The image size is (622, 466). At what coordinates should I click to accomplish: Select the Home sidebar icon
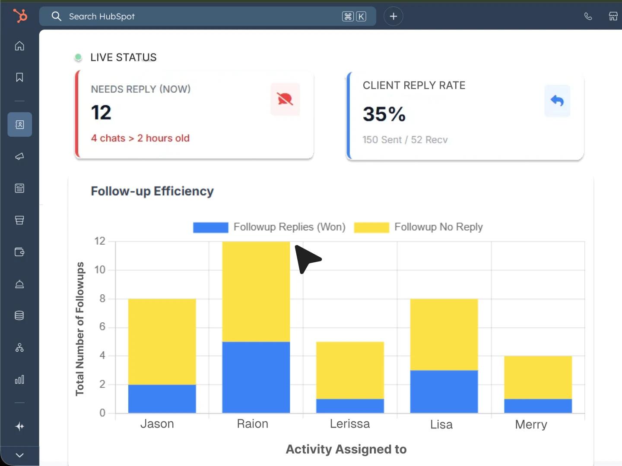pos(19,46)
